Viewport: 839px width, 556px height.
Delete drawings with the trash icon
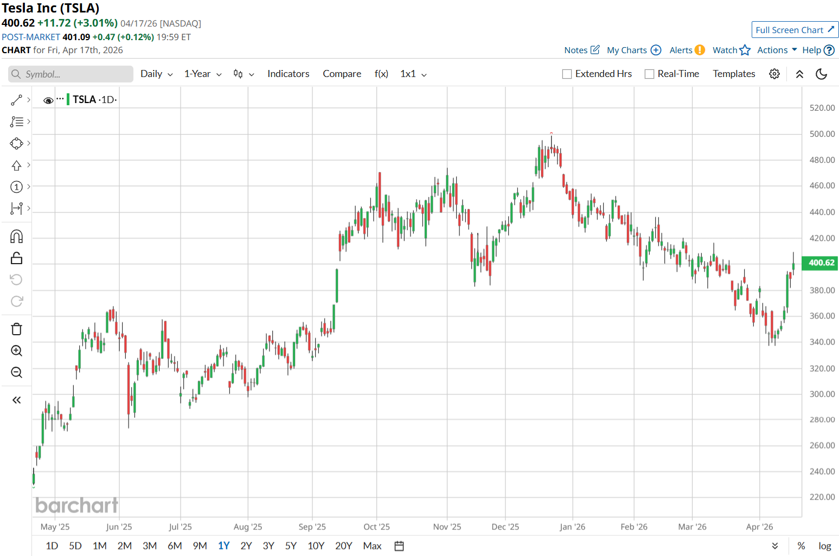[x=16, y=329]
